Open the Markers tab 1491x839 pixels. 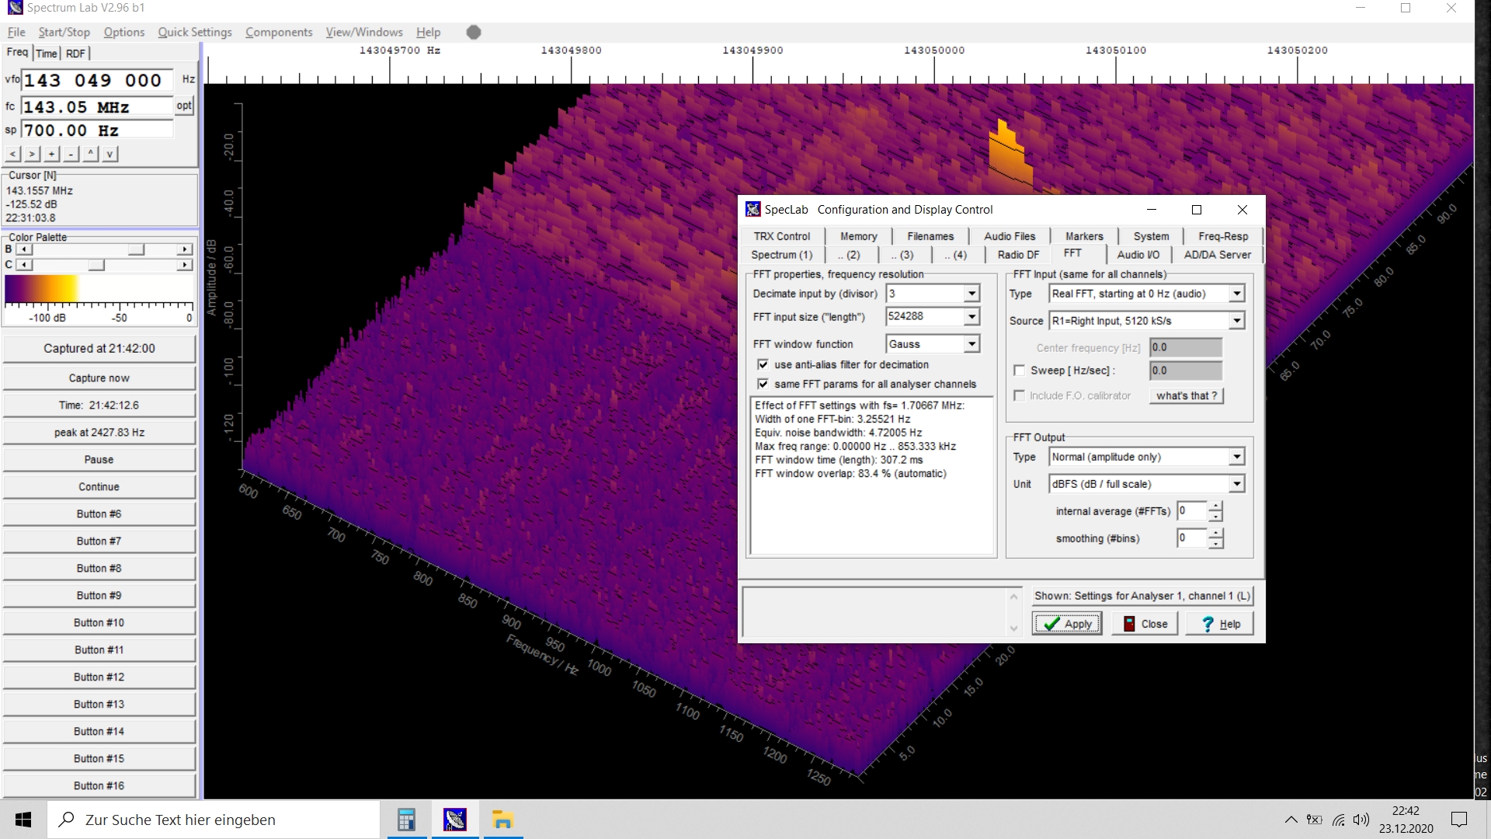coord(1084,236)
